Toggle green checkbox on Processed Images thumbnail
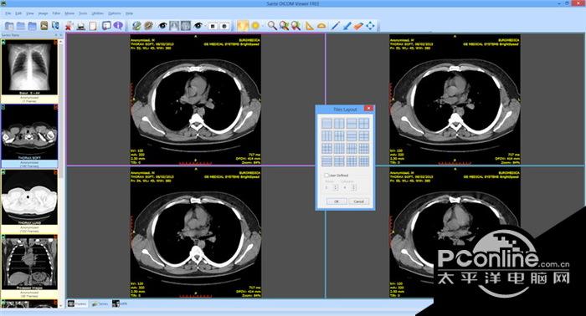This screenshot has height=316, width=586. [x=3, y=237]
